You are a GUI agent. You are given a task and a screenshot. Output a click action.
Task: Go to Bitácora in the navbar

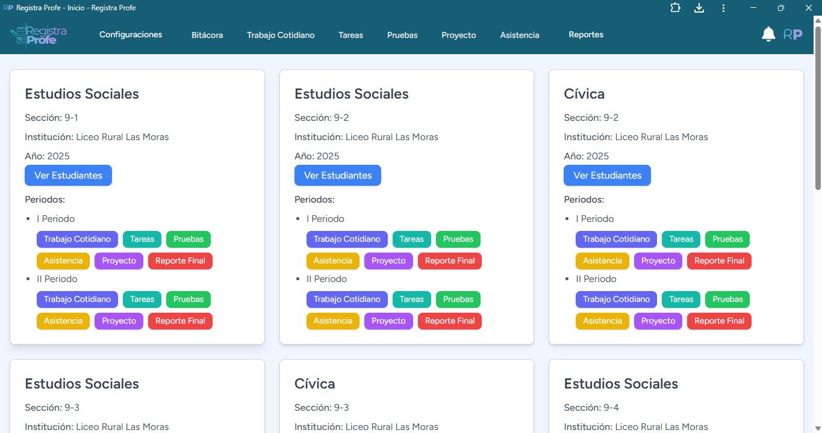207,35
